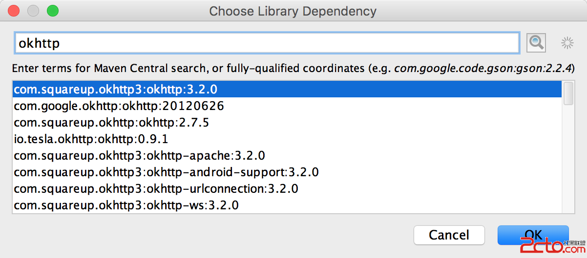Click the green maximize window button
The height and width of the screenshot is (258, 587).
click(52, 10)
